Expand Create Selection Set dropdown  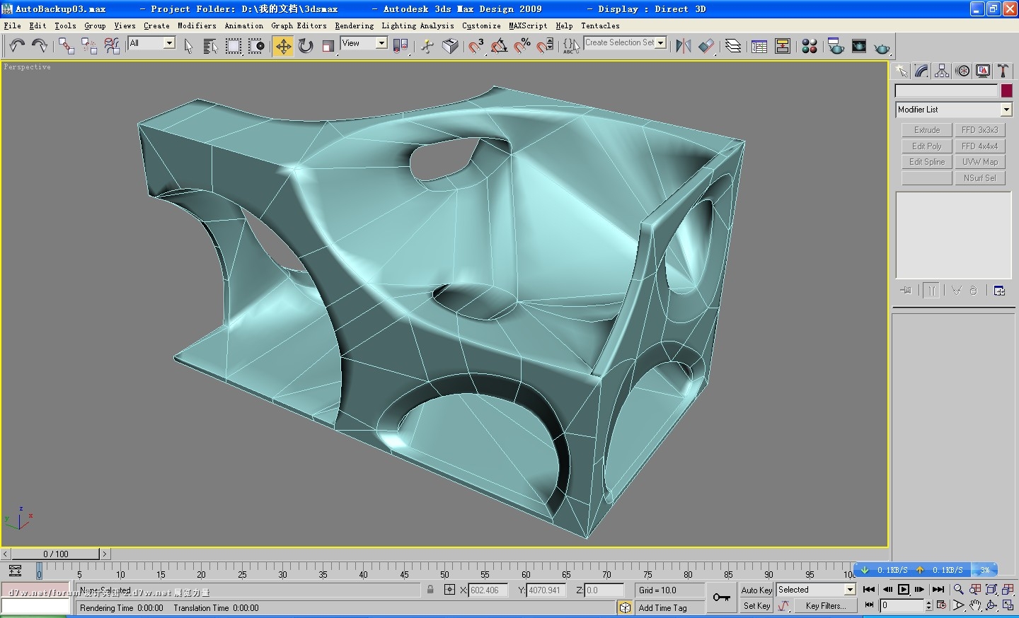tap(661, 42)
